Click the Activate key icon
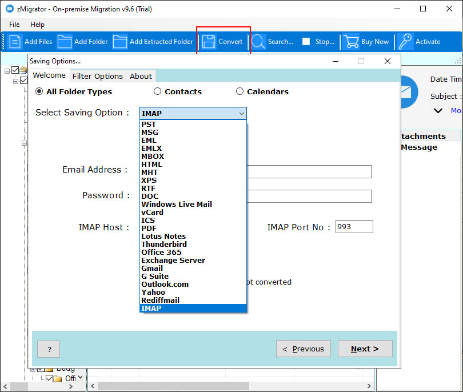 point(405,42)
